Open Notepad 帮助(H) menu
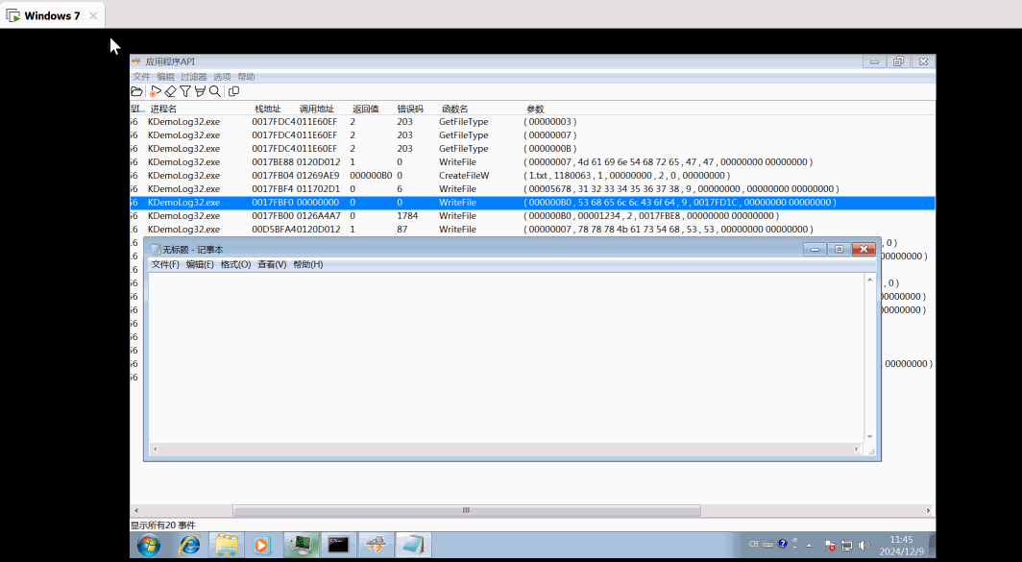The image size is (1022, 562). click(308, 264)
